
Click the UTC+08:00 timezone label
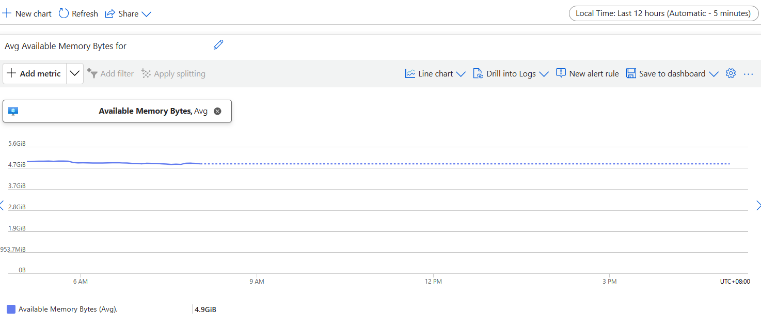[735, 282]
